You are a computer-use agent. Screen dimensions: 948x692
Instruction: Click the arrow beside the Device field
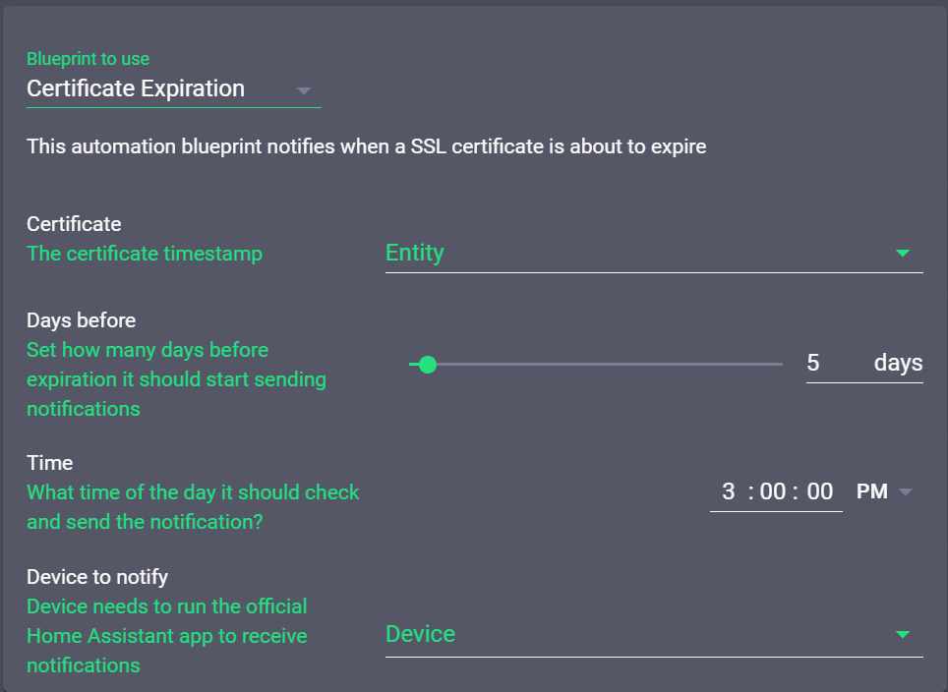coord(903,635)
